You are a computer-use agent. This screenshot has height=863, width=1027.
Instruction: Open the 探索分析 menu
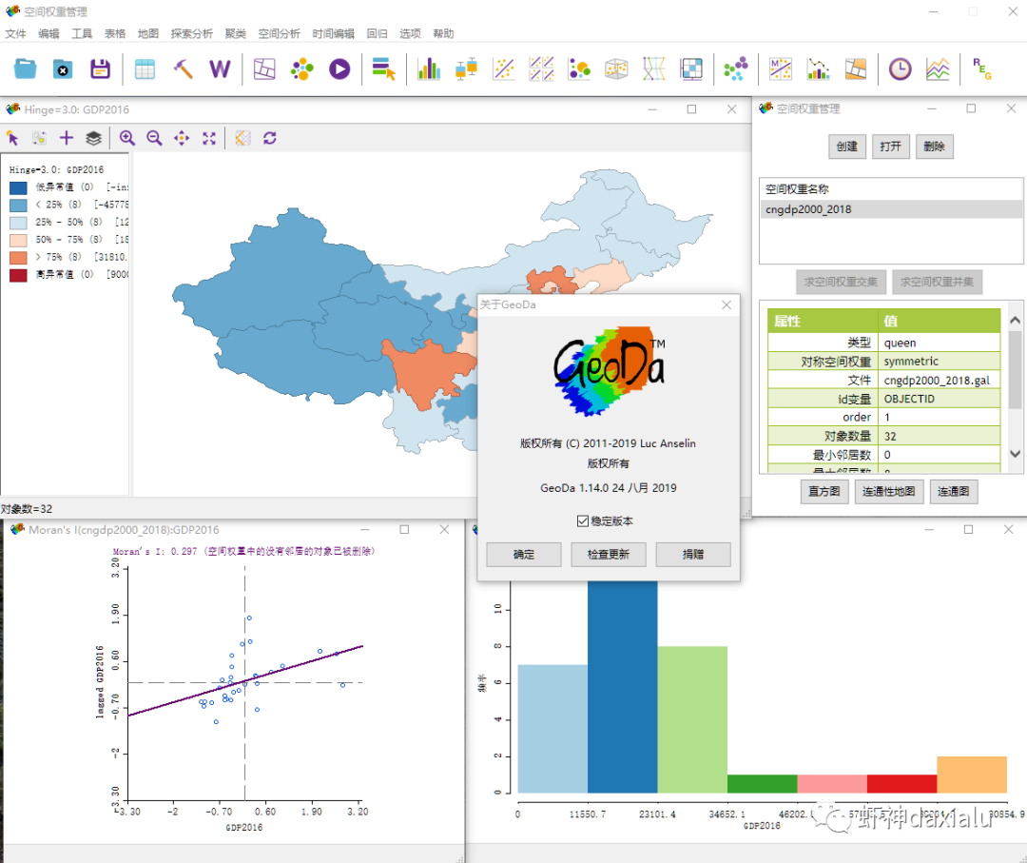click(x=192, y=33)
